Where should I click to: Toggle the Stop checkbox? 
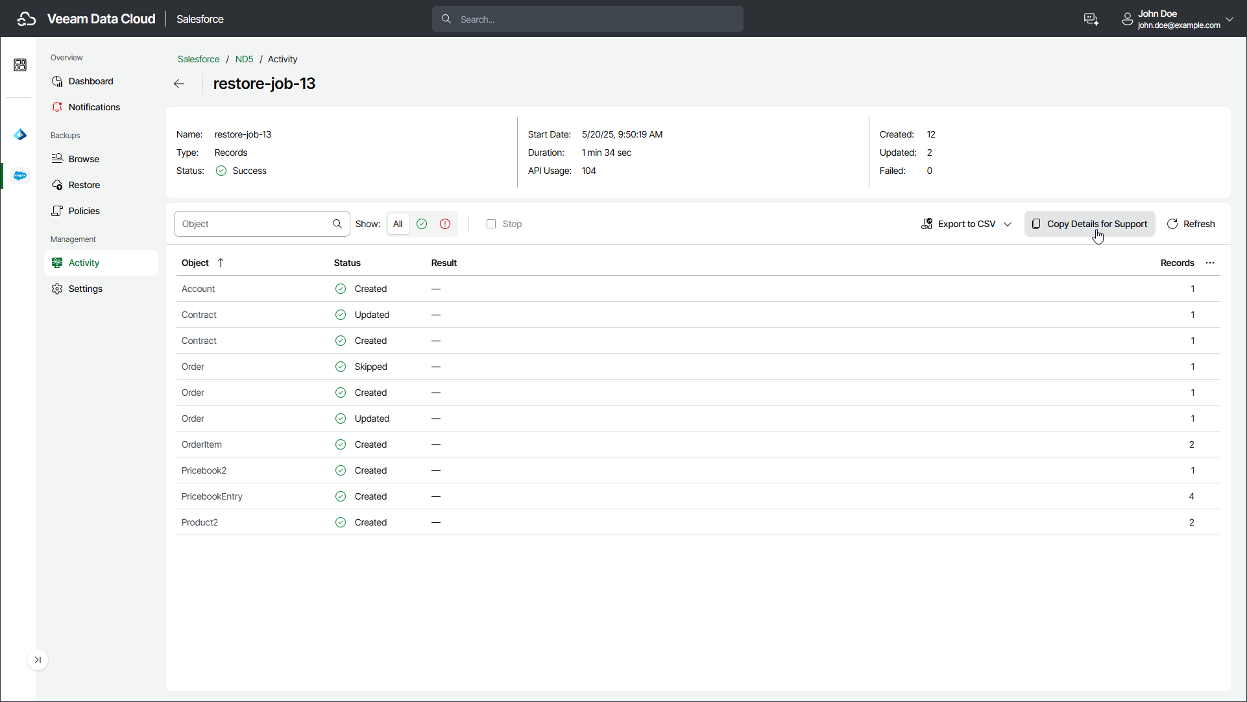tap(491, 224)
